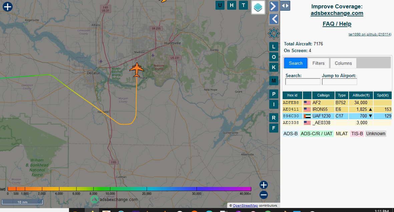Zoom in with the map plus button
Screen dimensions: 394x212
click(264, 185)
